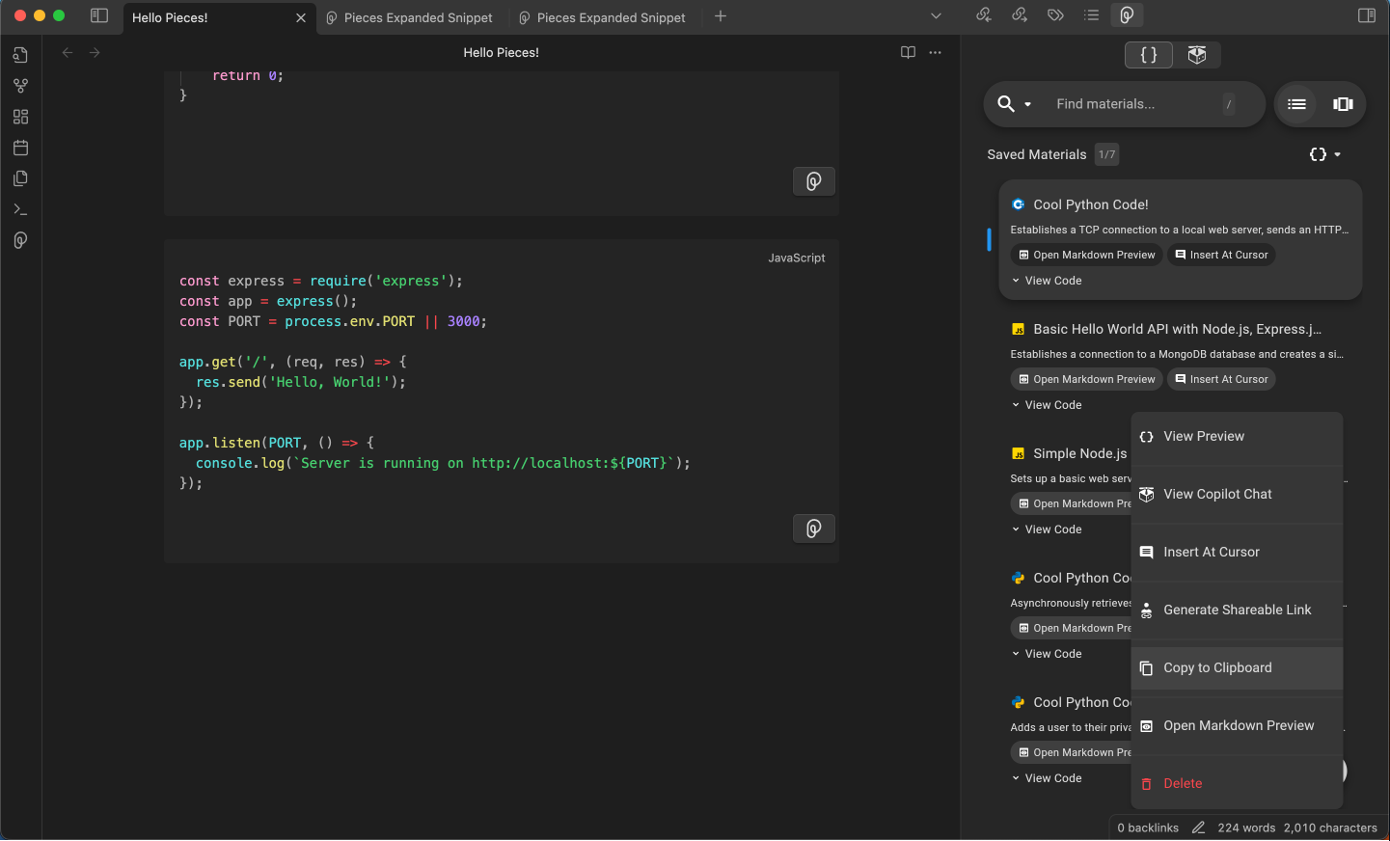Show backlinks panel in right sidebar
Screen dimensions: 1390x841
tap(984, 15)
